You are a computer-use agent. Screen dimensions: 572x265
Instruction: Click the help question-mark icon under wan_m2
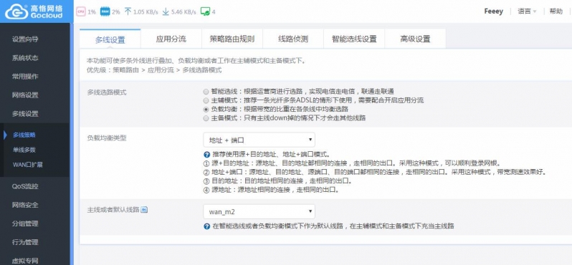point(207,226)
